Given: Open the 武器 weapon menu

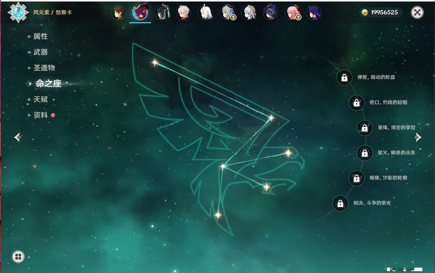Looking at the screenshot, I should [x=40, y=52].
